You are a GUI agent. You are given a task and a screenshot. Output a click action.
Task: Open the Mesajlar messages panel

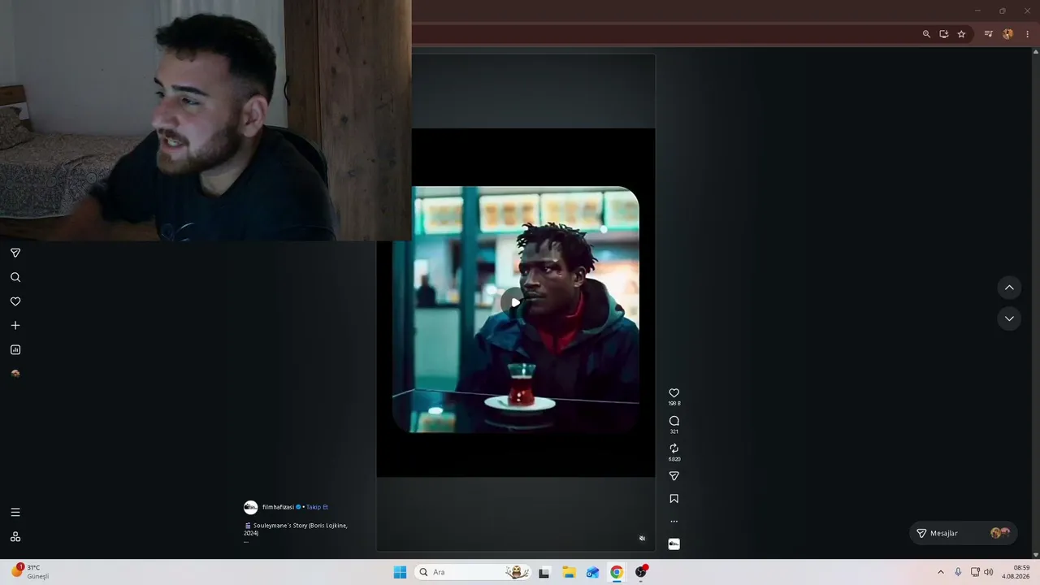(964, 533)
